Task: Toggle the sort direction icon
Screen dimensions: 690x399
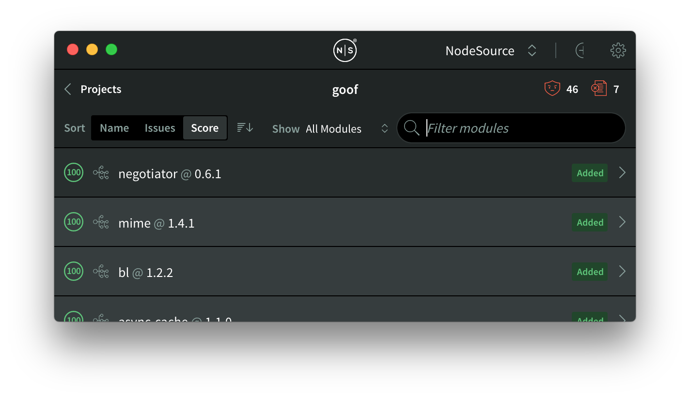Action: click(x=245, y=128)
